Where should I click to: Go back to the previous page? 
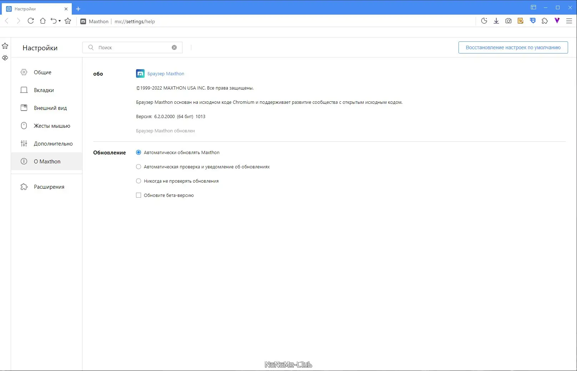(6, 21)
